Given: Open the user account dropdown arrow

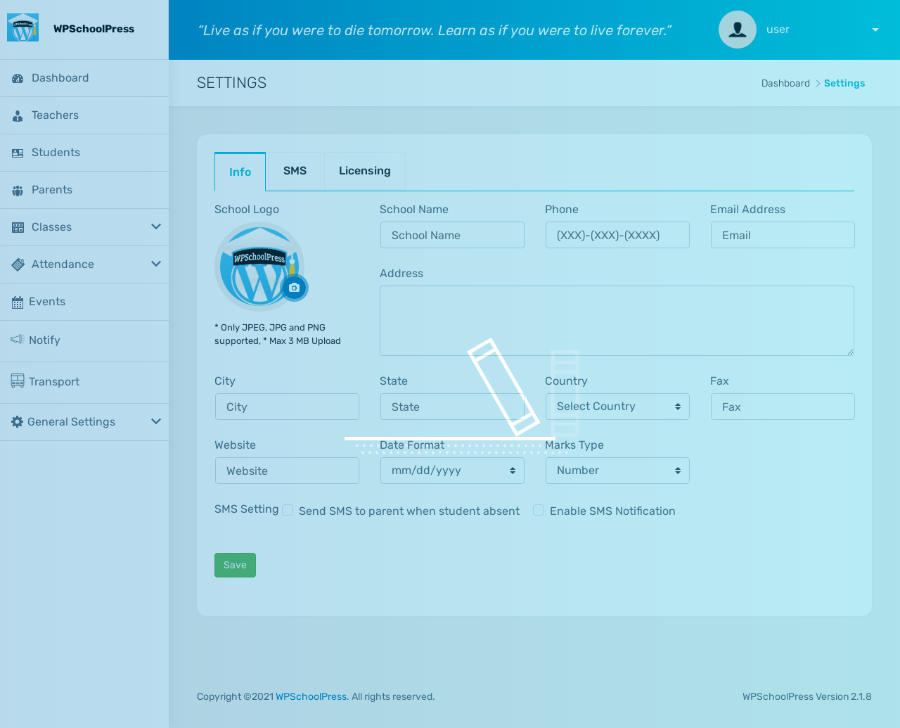Looking at the screenshot, I should (x=875, y=30).
